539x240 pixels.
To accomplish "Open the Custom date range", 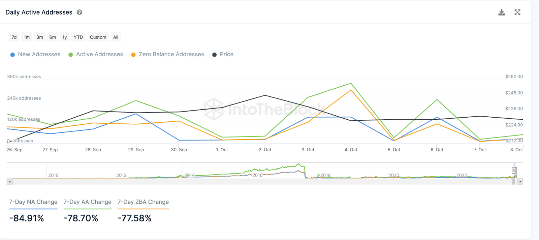I will coord(98,37).
